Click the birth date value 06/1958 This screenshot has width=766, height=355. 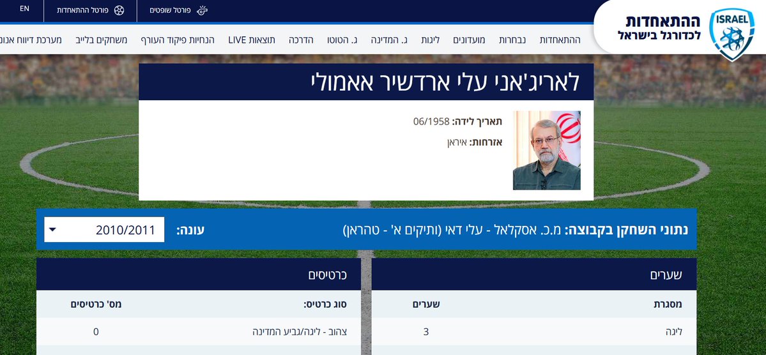point(431,121)
